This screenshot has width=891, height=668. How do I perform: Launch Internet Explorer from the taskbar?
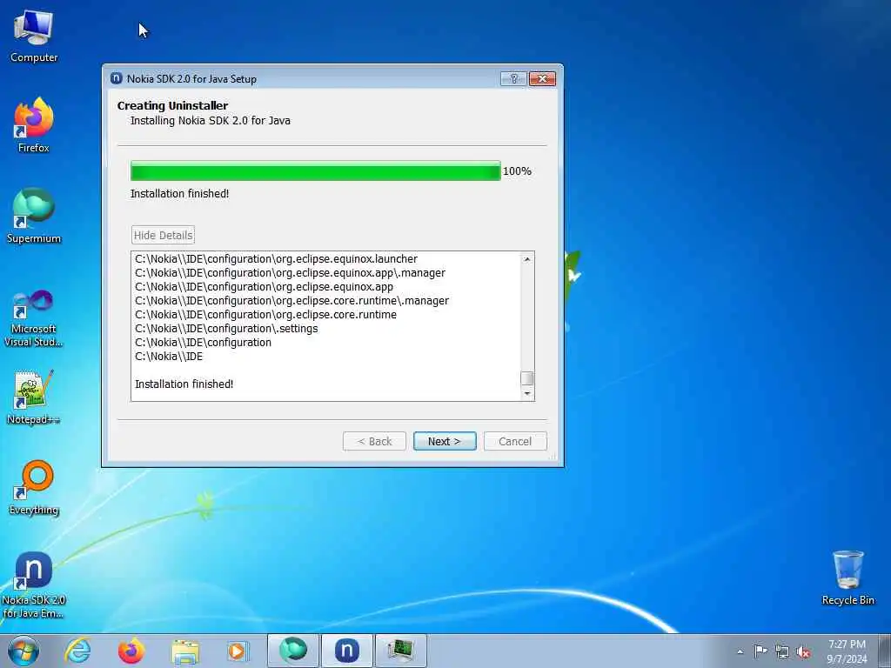point(77,651)
